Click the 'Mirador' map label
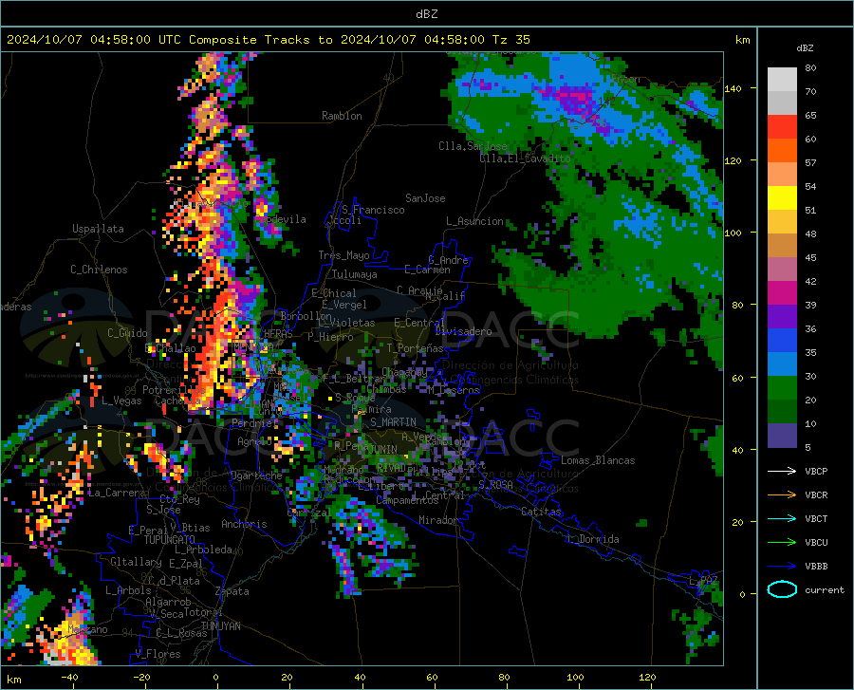Image resolution: width=854 pixels, height=690 pixels. tap(438, 520)
